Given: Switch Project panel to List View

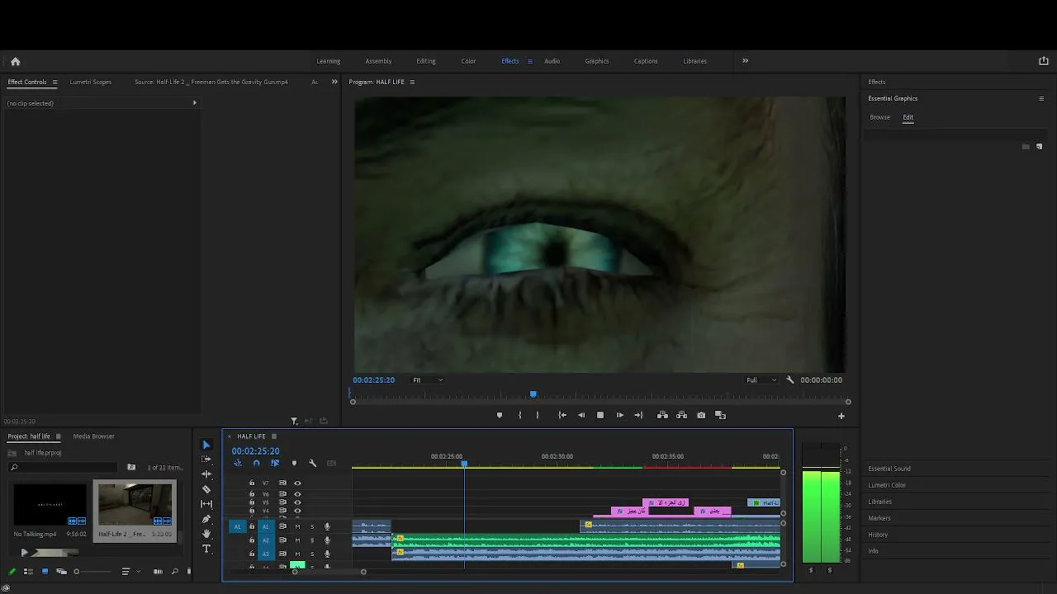Looking at the screenshot, I should click(28, 572).
